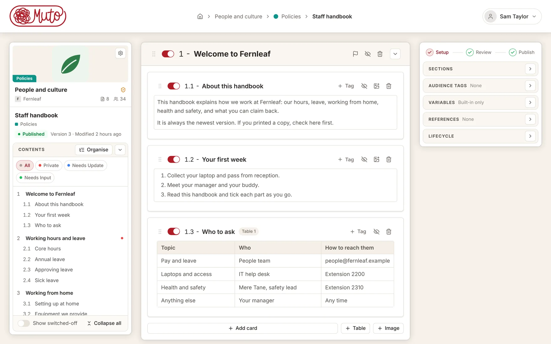Select the Needs Update filter chip
551x344 pixels.
coord(85,165)
